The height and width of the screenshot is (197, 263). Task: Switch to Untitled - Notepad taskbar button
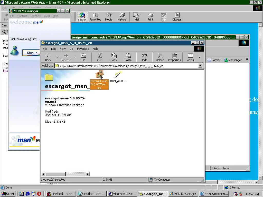(92, 194)
